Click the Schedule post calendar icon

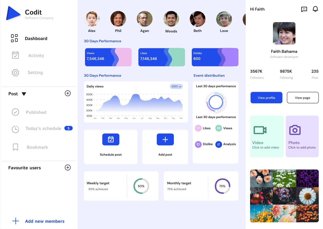[111, 139]
